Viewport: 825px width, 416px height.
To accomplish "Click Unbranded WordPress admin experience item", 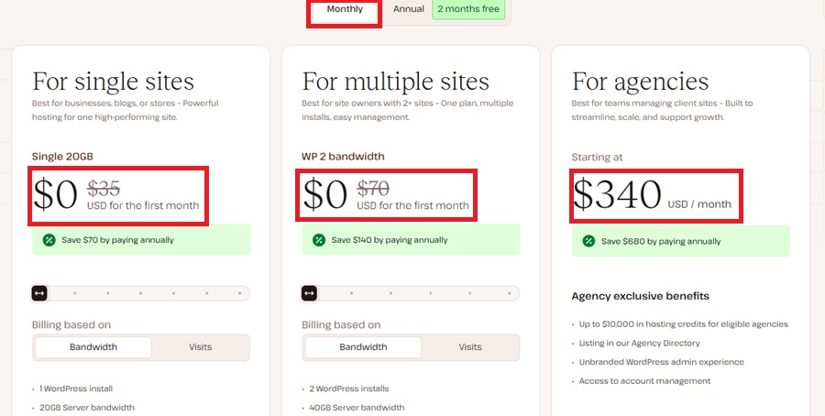I will coord(661,362).
